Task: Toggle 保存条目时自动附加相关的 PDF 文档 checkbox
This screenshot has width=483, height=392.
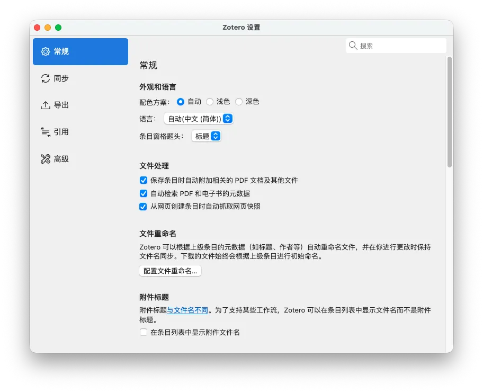Action: pos(143,180)
